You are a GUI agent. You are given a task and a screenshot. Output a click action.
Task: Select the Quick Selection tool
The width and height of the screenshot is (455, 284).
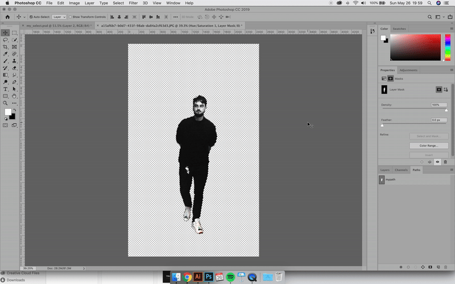pos(14,40)
